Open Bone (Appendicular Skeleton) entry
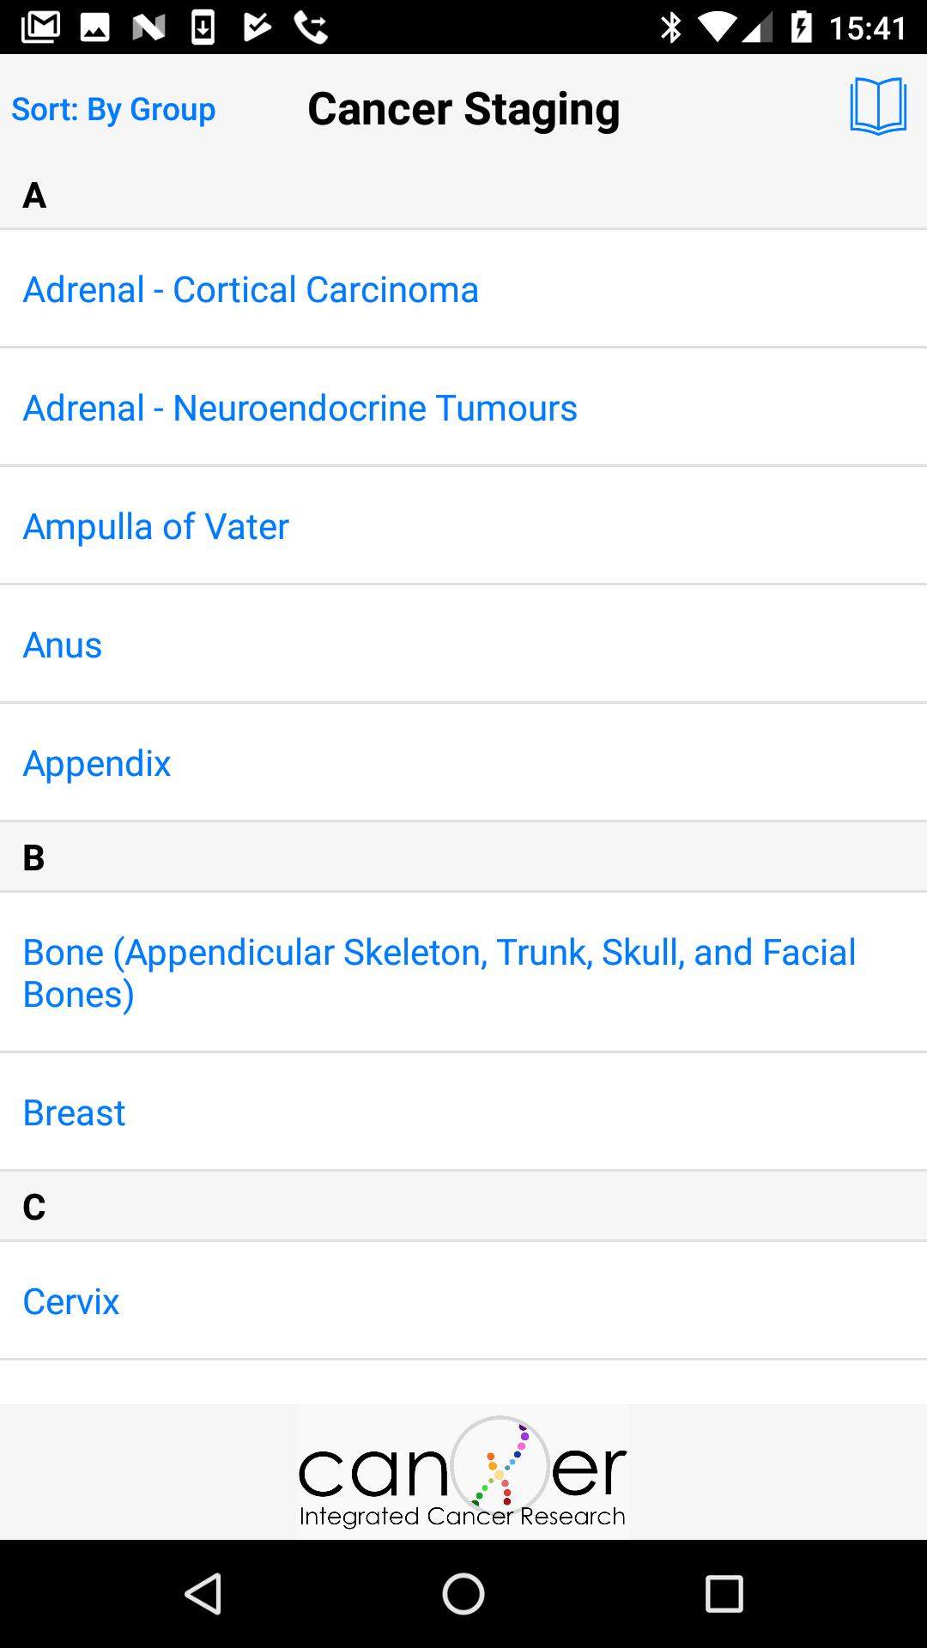This screenshot has width=927, height=1648. coord(439,973)
